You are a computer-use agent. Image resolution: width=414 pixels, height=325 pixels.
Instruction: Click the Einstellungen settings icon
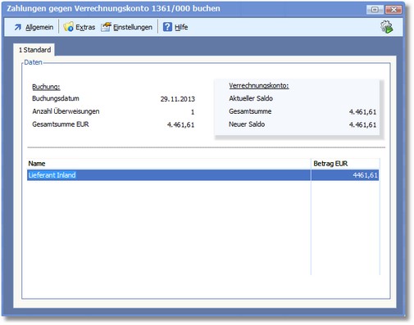106,27
